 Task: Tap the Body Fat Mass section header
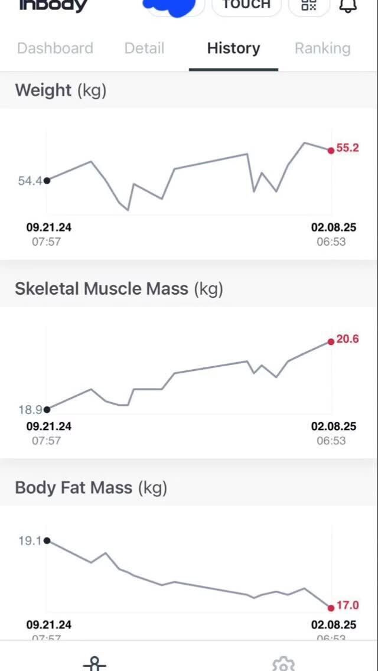click(91, 488)
